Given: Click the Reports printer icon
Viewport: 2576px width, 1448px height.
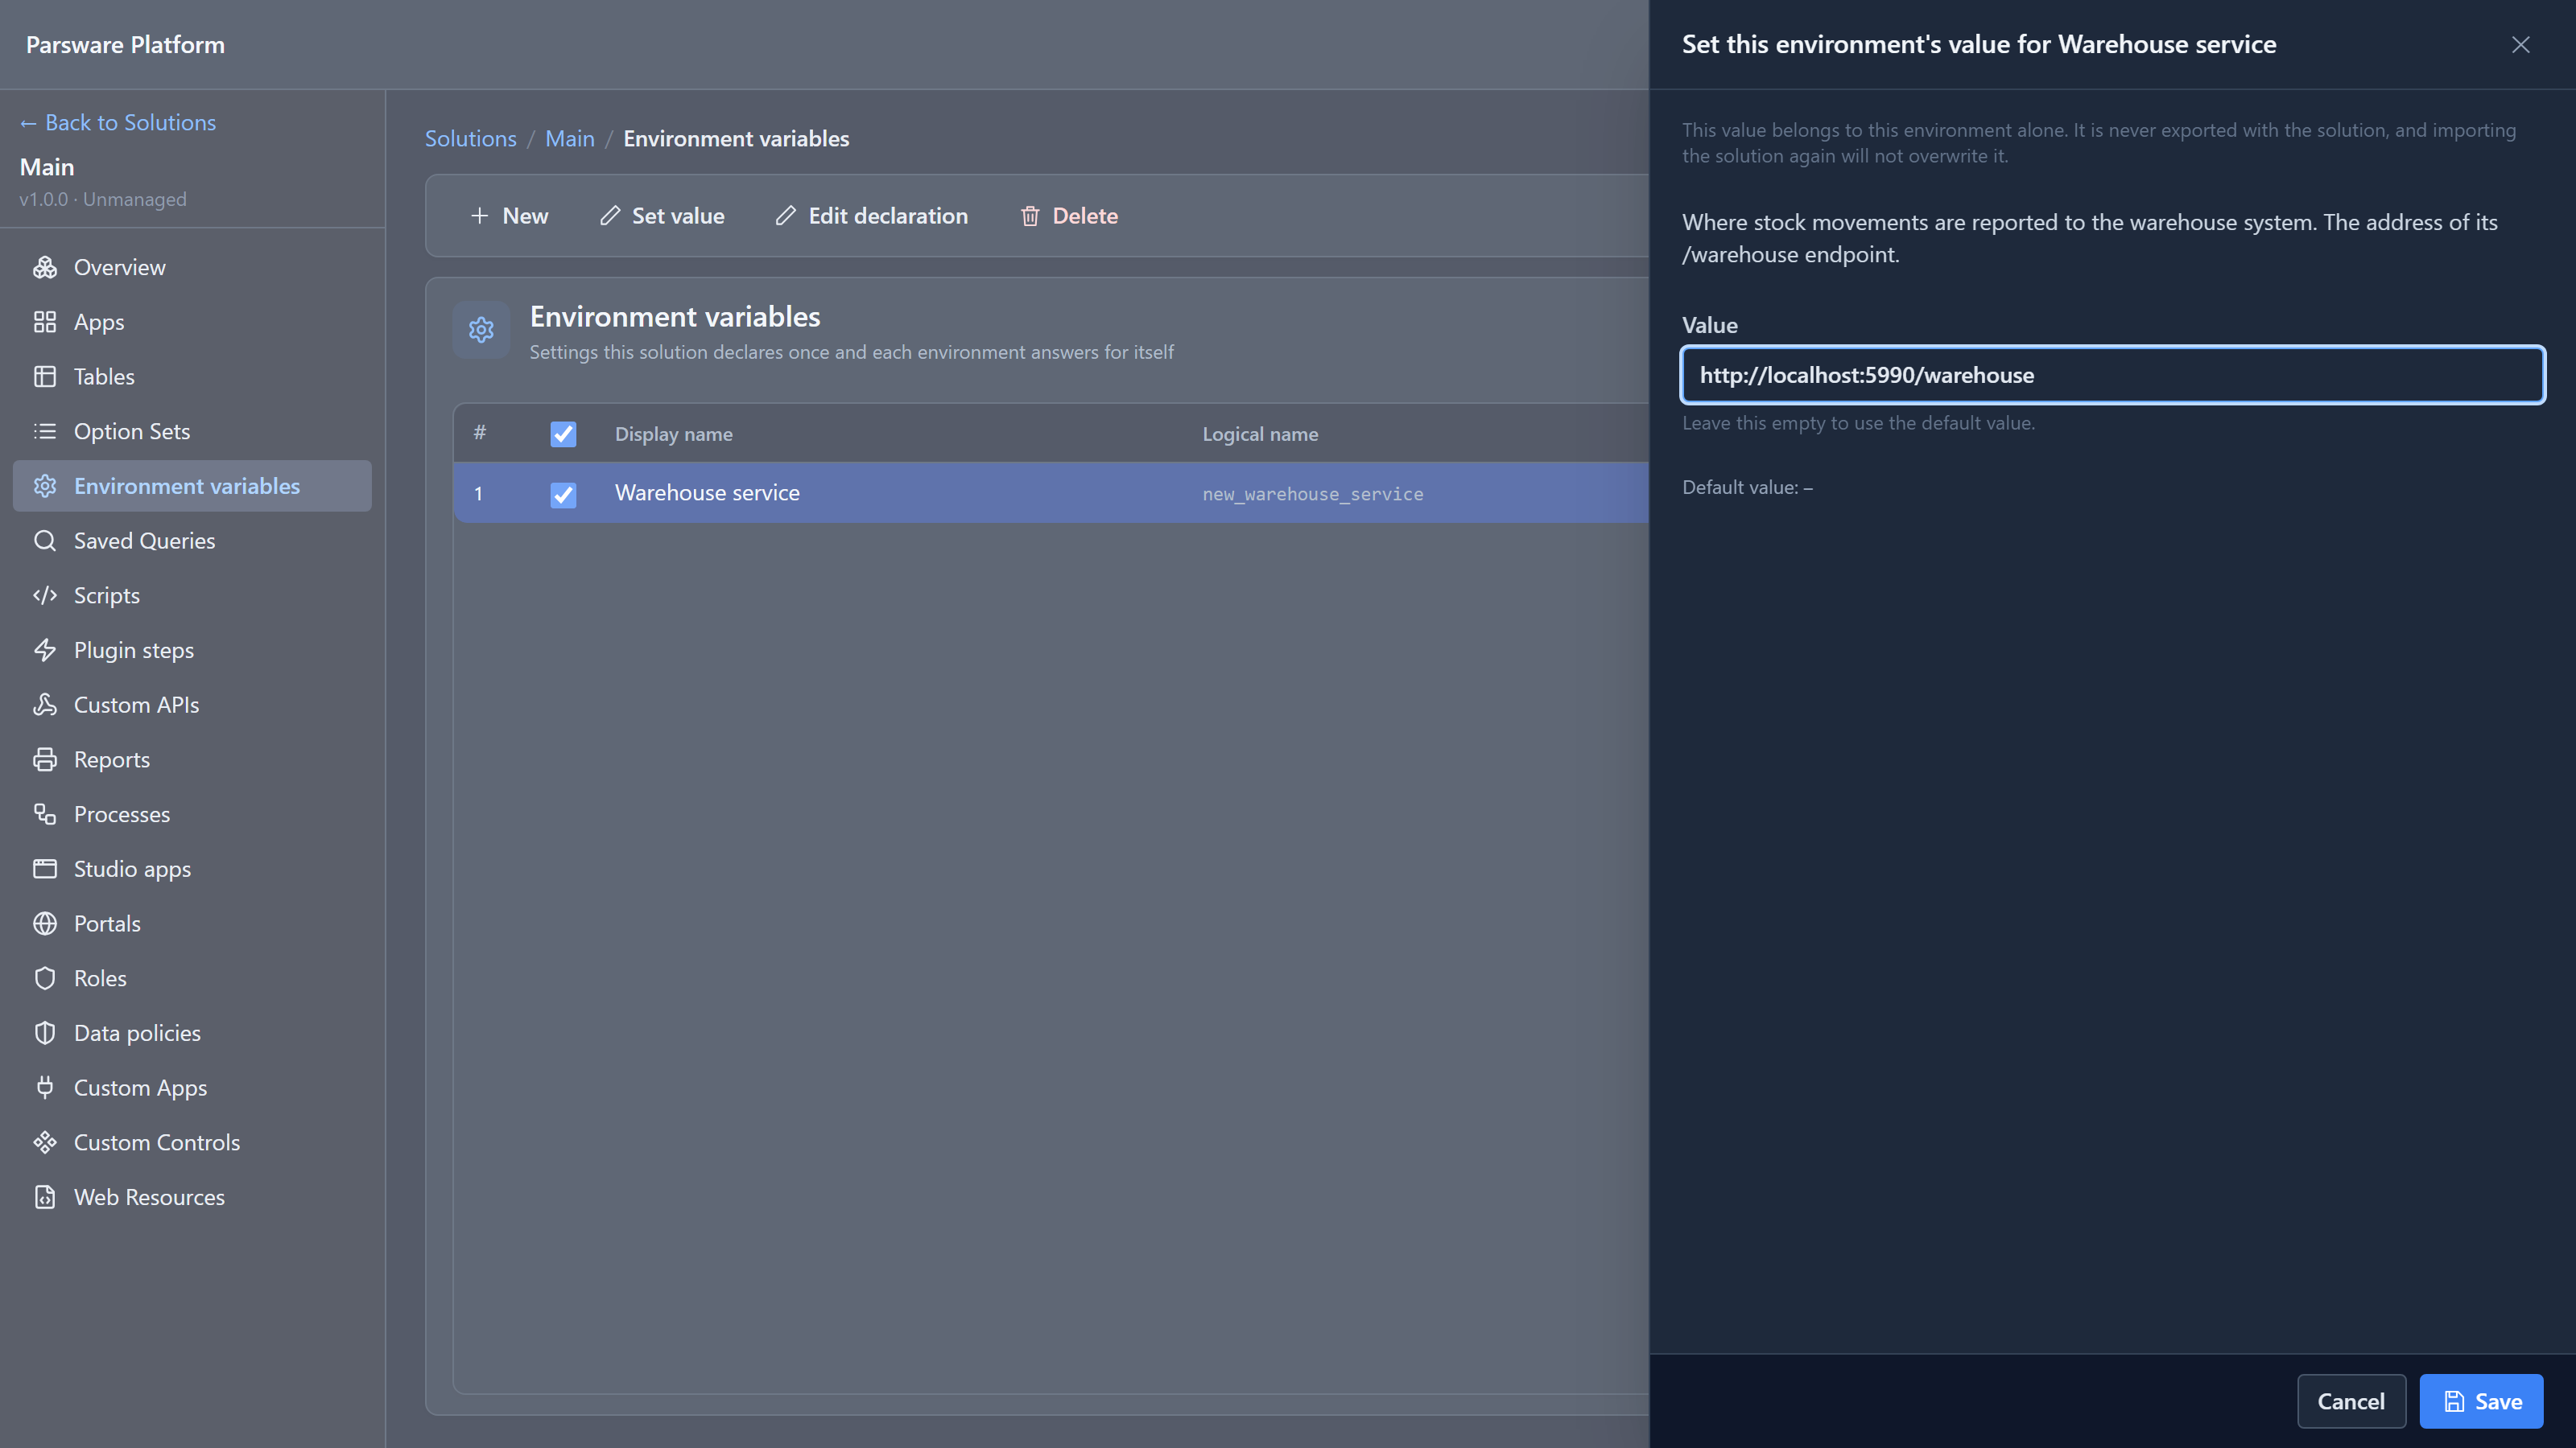Looking at the screenshot, I should pos(45,759).
